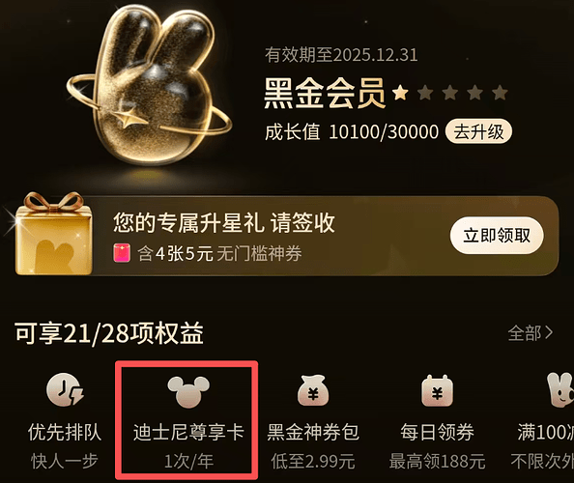
Task: Expand all benefits via 全部 arrow
Action: [x=531, y=333]
